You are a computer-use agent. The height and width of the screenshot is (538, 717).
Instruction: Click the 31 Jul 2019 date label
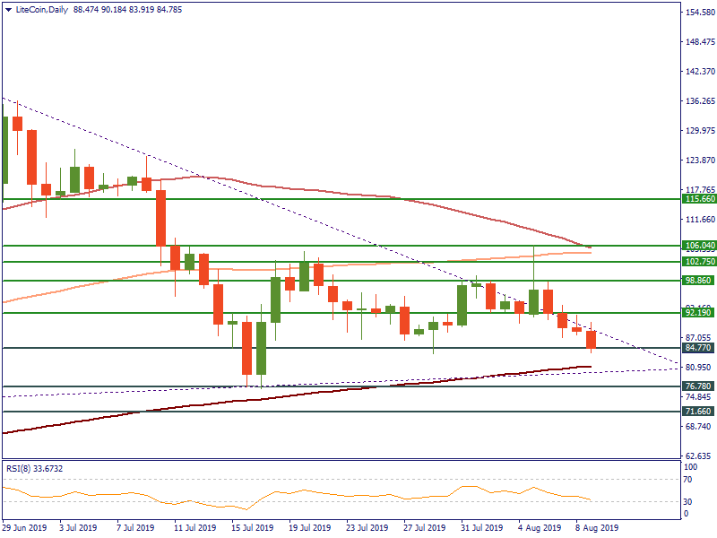tap(482, 528)
